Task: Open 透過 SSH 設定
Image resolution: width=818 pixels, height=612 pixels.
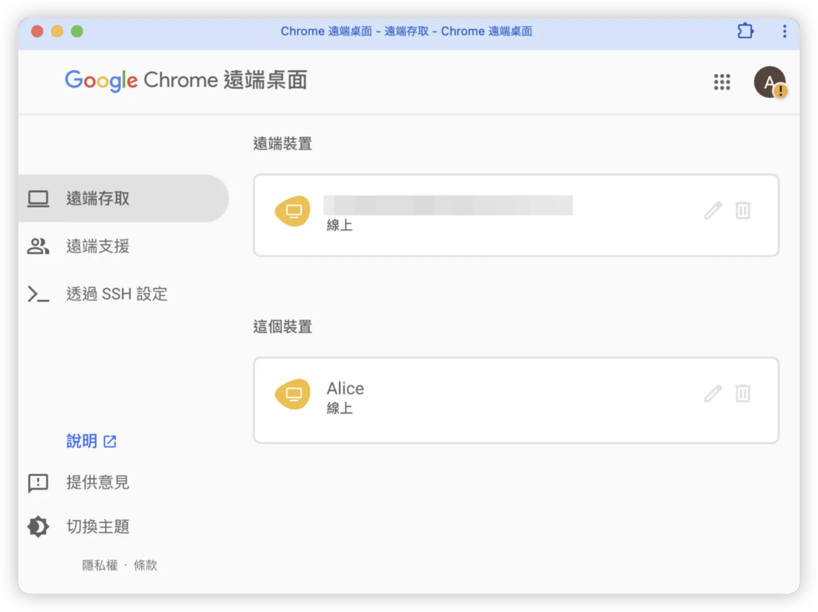Action: coord(117,294)
